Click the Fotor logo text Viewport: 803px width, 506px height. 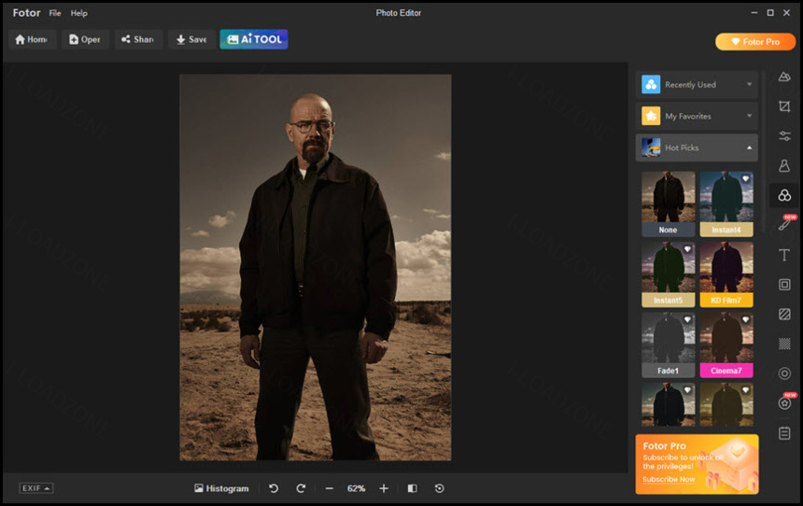click(27, 13)
